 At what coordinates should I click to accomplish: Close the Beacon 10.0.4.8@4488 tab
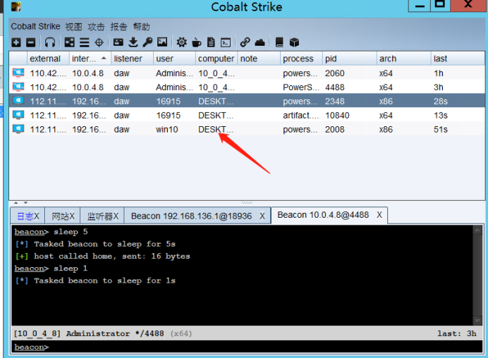(379, 215)
